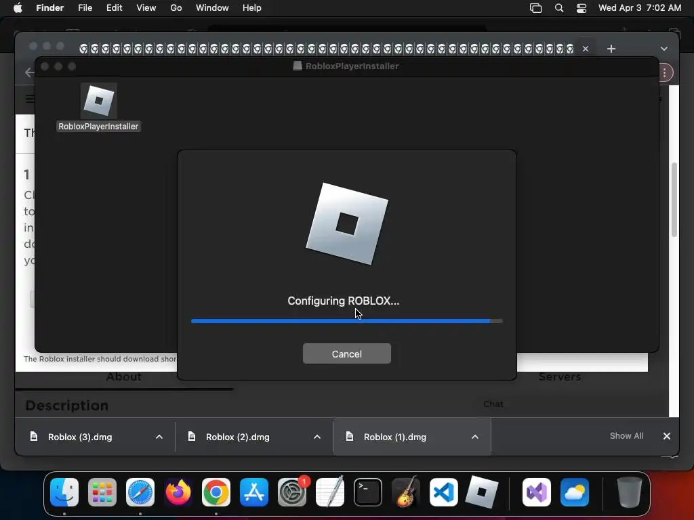This screenshot has width=694, height=520.
Task: Open the Apple menu
Action: [x=18, y=8]
